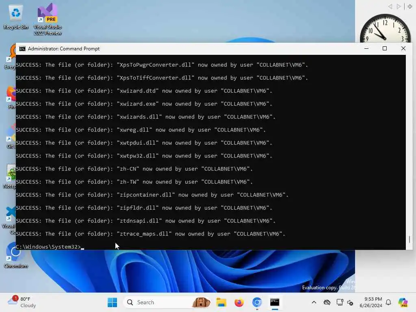Click the "xwizards.dll" success line
The width and height of the screenshot is (416, 312).
click(146, 117)
